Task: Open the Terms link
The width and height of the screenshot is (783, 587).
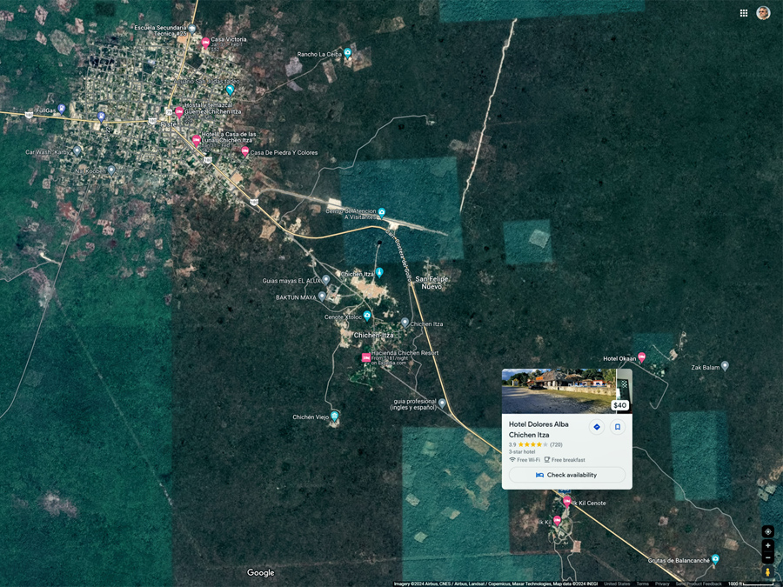Action: [x=642, y=584]
